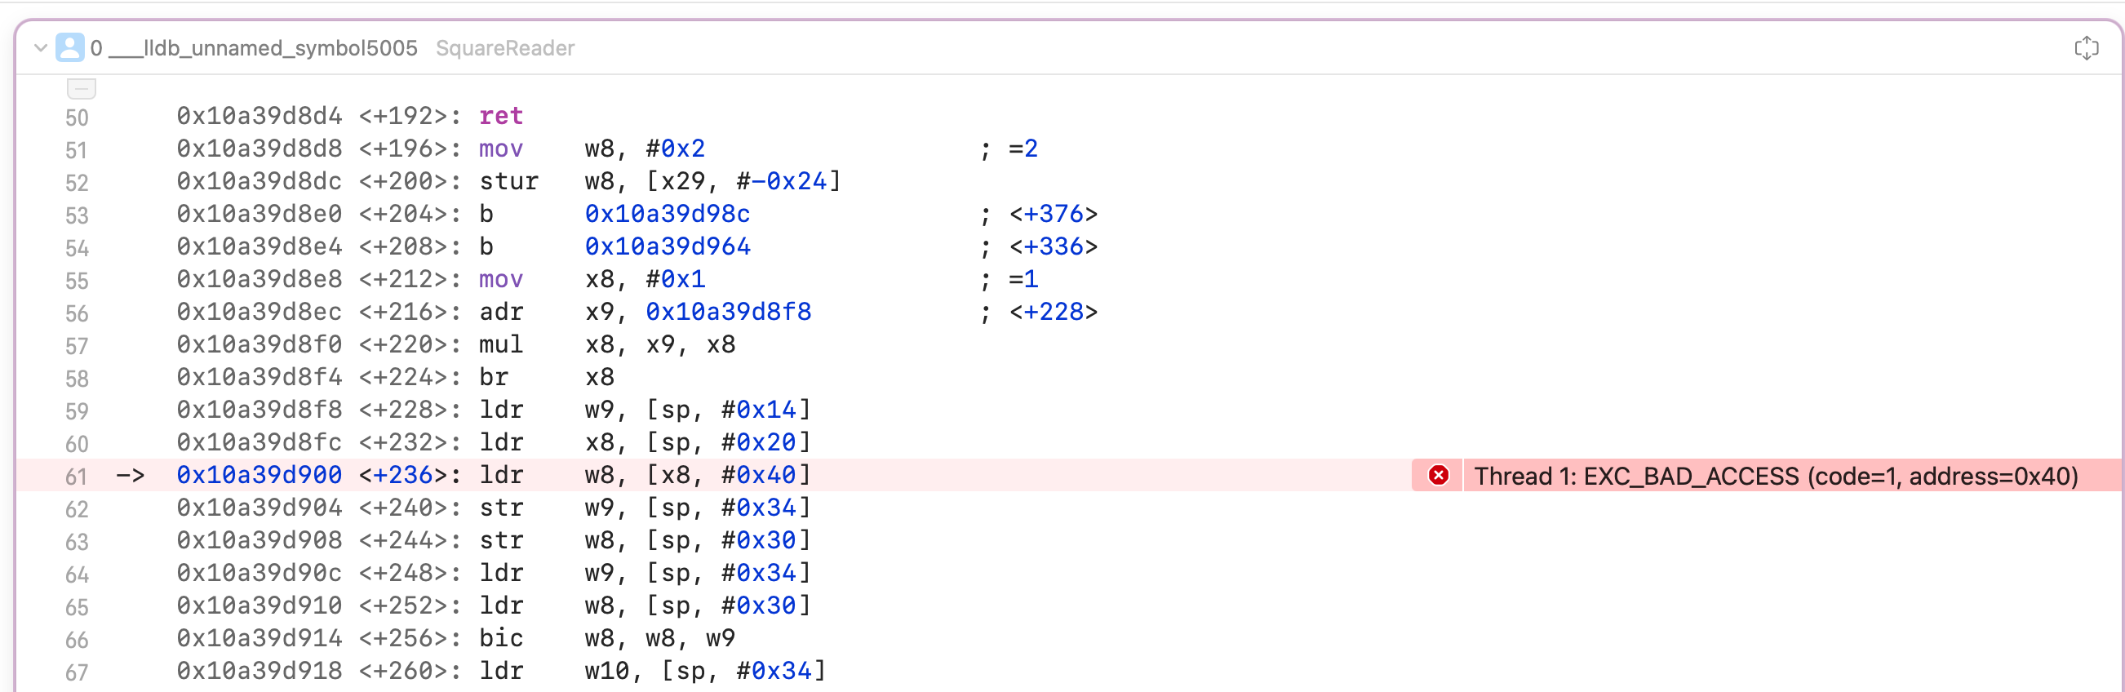The height and width of the screenshot is (692, 2125).
Task: Click the mov w8, #0x2 instruction
Action: (592, 149)
